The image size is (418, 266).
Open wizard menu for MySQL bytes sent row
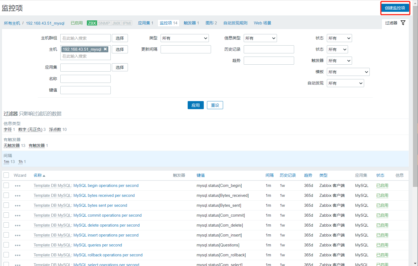pyautogui.click(x=18, y=206)
